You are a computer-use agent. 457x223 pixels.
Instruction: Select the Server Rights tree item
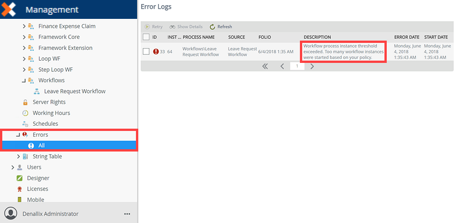[x=49, y=102]
